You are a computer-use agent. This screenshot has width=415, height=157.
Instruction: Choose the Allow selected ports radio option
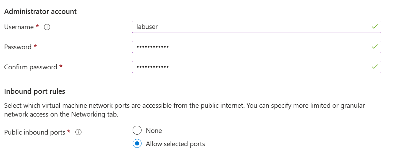(137, 144)
